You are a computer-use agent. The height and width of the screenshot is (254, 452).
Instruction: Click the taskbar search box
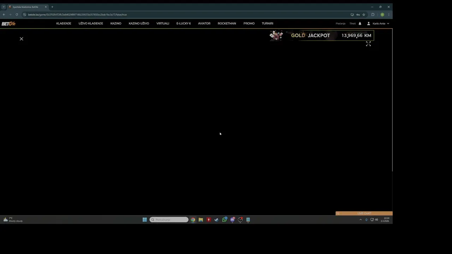coord(169,219)
